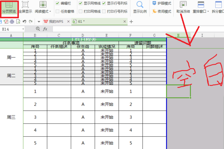This screenshot has height=149, width=224.
Task: Expand rearrange windows (重排窗口) dropdown arrow
Action: pyautogui.click(x=208, y=12)
